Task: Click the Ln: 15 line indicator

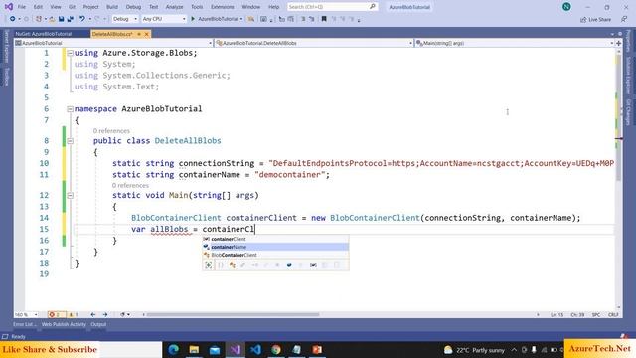Action: pos(557,314)
